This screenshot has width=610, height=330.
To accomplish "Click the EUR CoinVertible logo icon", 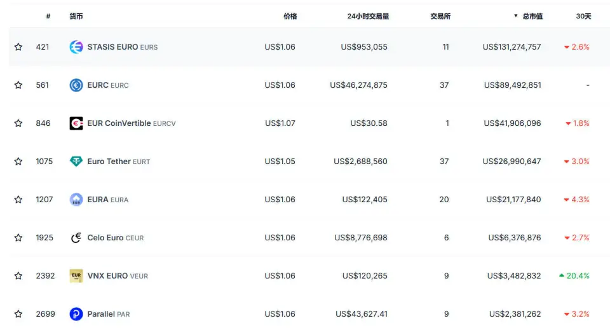I will [x=76, y=123].
